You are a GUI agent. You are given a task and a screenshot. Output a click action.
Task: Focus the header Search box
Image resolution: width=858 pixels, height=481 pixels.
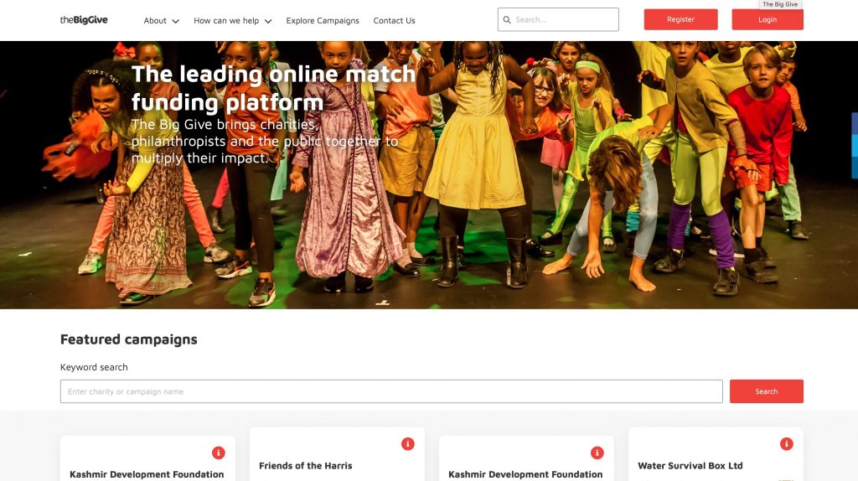pyautogui.click(x=565, y=20)
